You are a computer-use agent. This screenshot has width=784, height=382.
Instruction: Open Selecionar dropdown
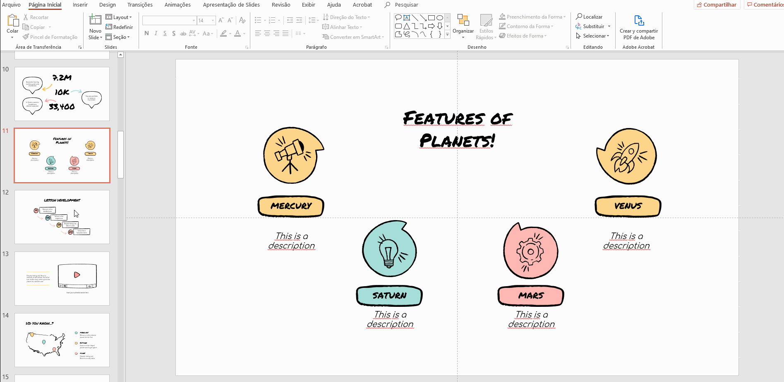[x=593, y=36]
